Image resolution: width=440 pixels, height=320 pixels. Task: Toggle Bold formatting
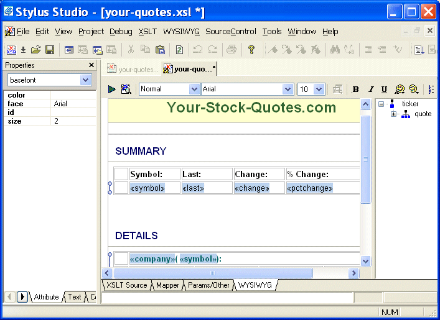[356, 89]
